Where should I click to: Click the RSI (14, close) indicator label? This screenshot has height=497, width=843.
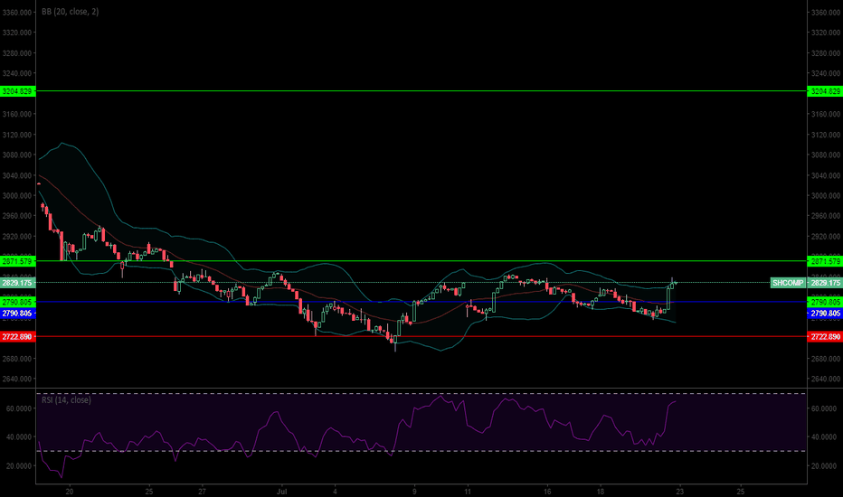tap(66, 399)
